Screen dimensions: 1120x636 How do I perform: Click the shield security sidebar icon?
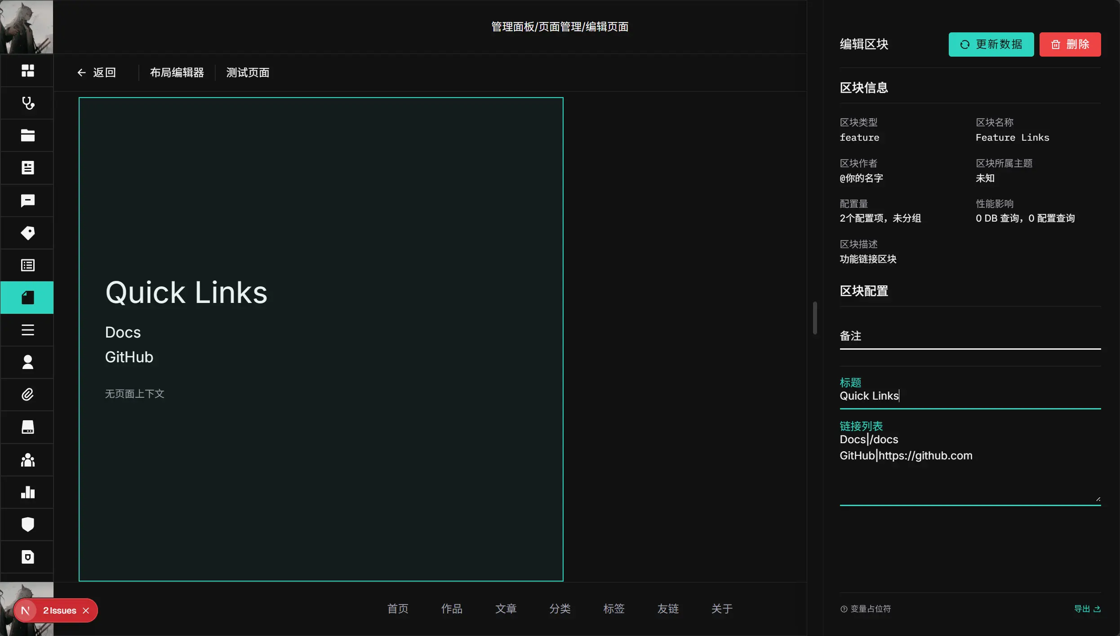tap(27, 525)
